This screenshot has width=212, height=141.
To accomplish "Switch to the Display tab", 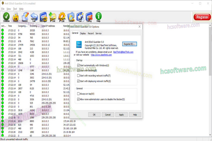I will click(x=83, y=33).
